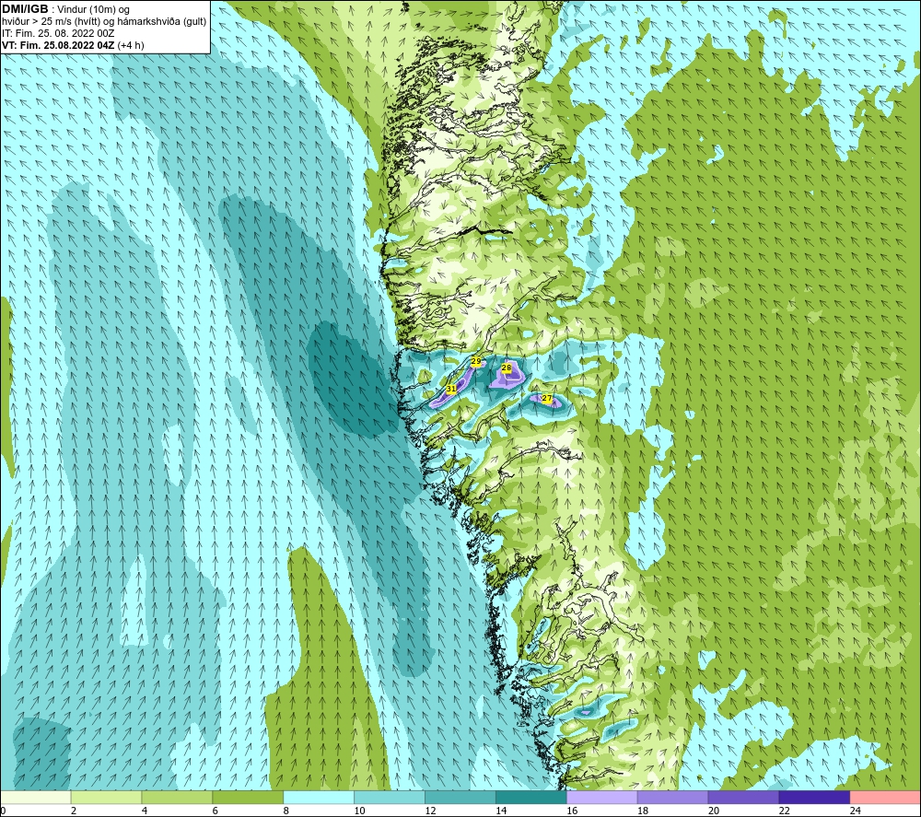Click scale value 14 on color bar
Image resolution: width=921 pixels, height=817 pixels.
coord(501,811)
